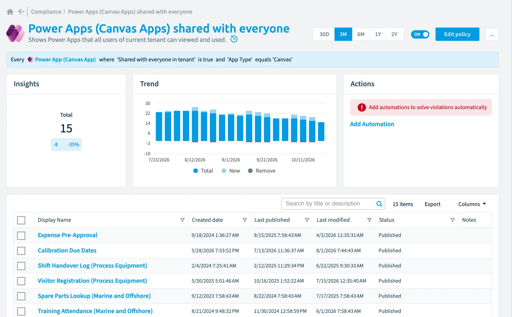The height and width of the screenshot is (317, 512).
Task: Select the 2Y time range
Action: [395, 34]
